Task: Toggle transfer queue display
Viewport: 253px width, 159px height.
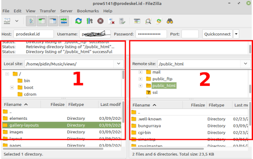Action: [x=64, y=21]
